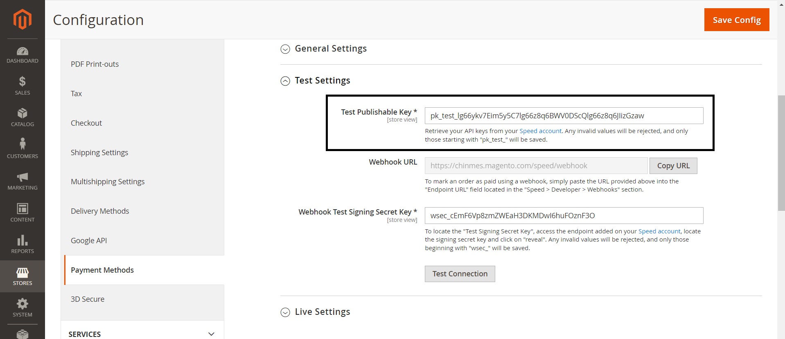This screenshot has width=785, height=339.
Task: Click the Test Connection button
Action: (x=460, y=274)
